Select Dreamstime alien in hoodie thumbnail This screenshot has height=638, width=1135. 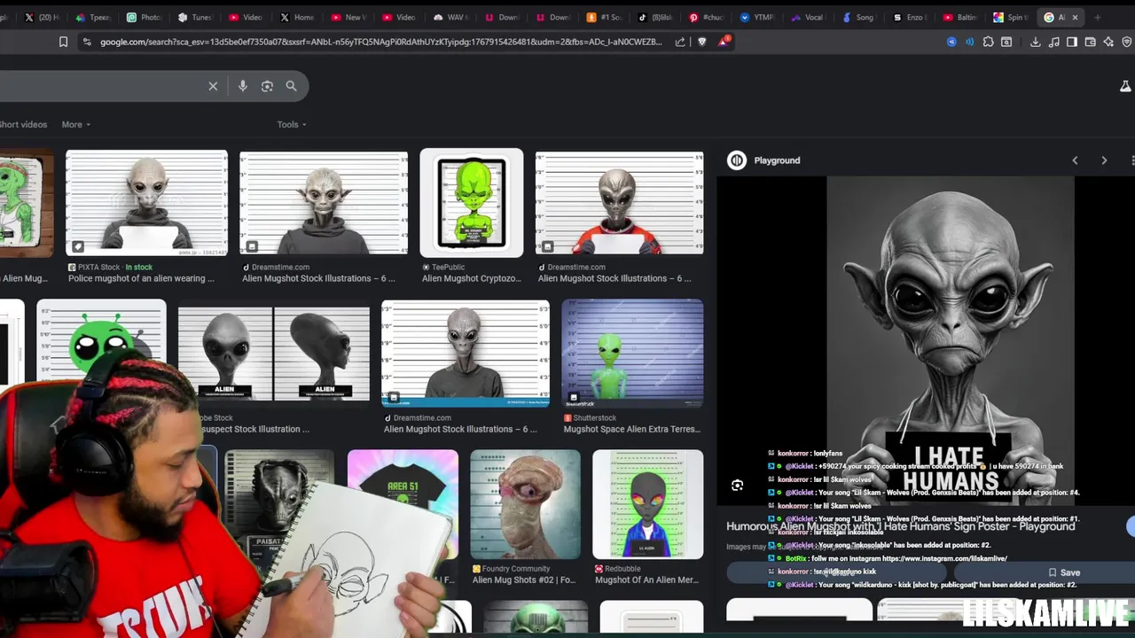pos(324,203)
